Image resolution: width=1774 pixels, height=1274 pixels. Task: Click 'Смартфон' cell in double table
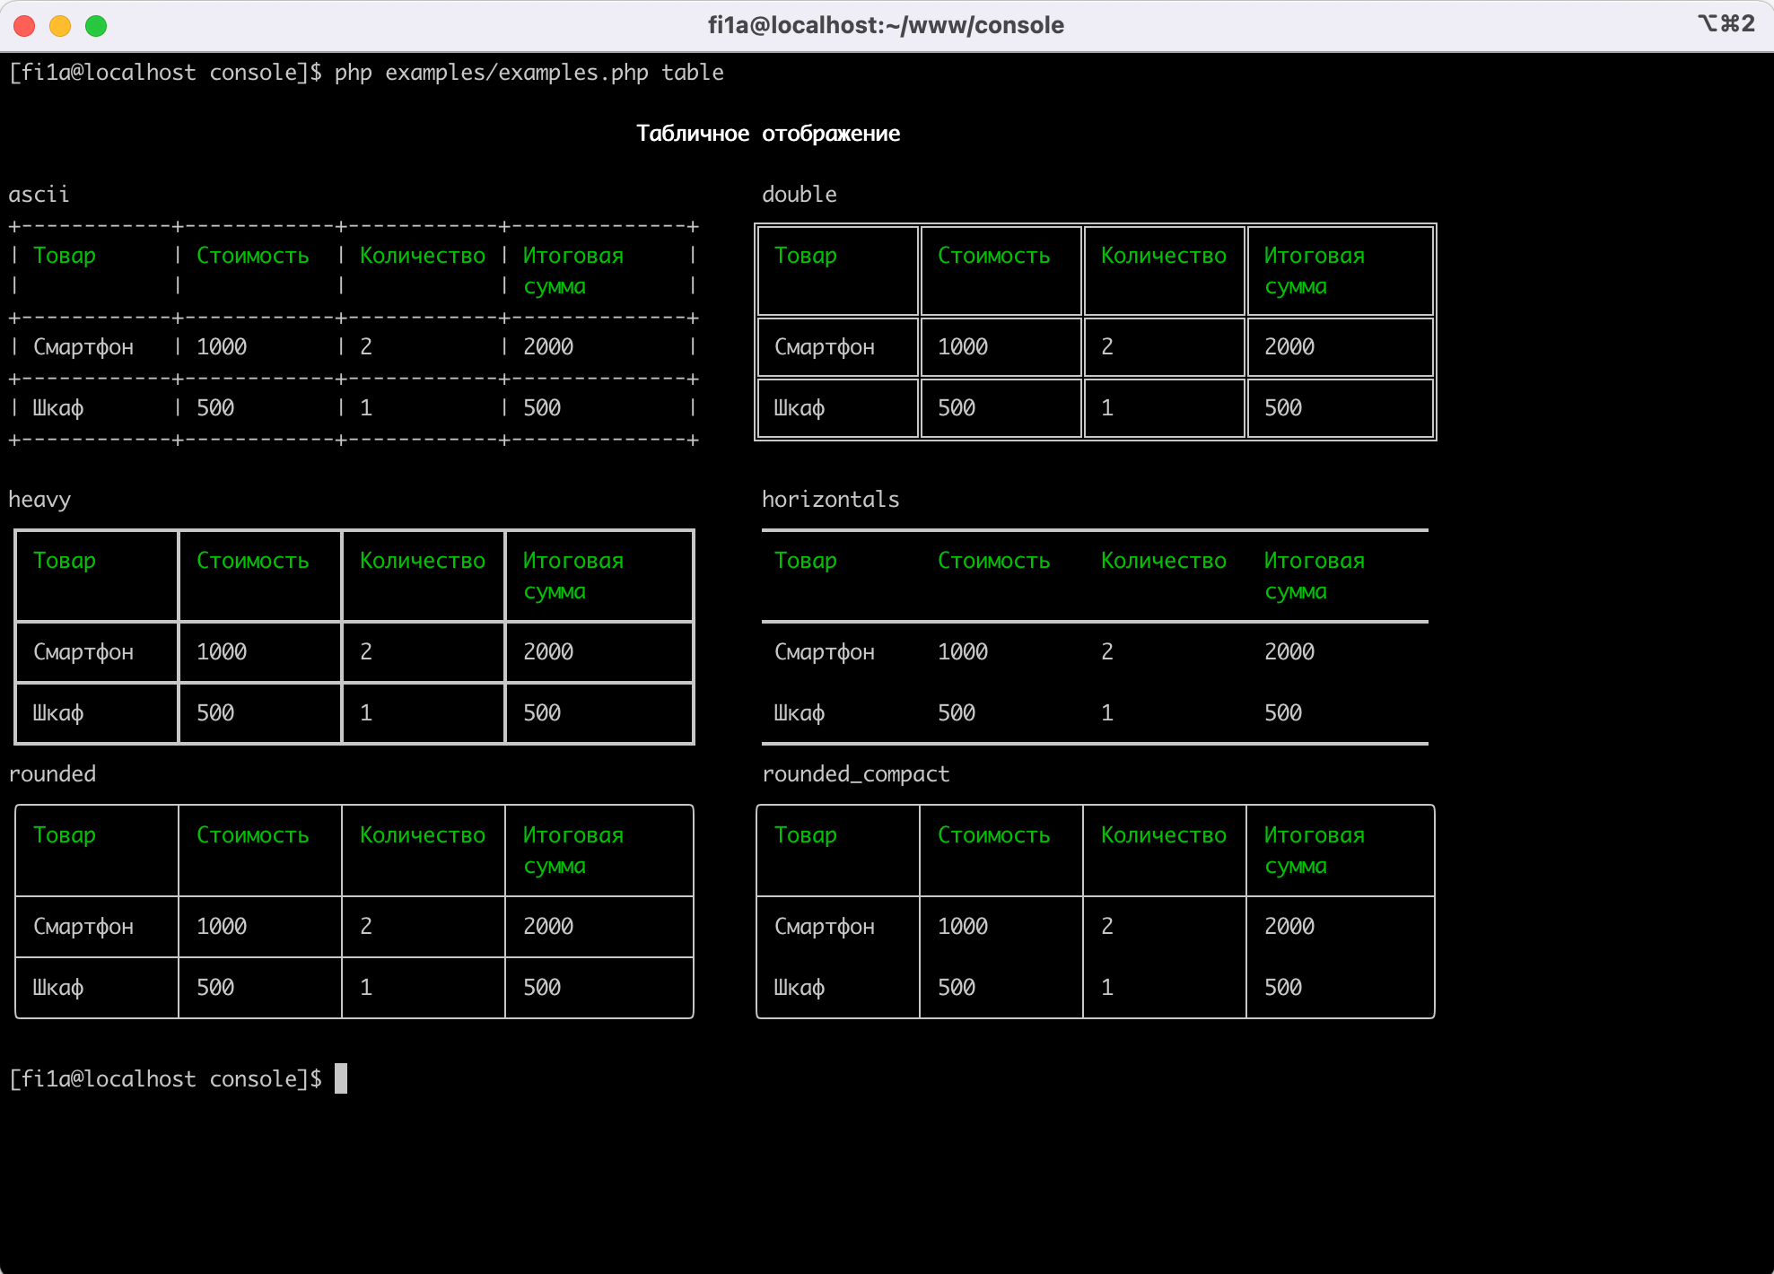pos(825,347)
